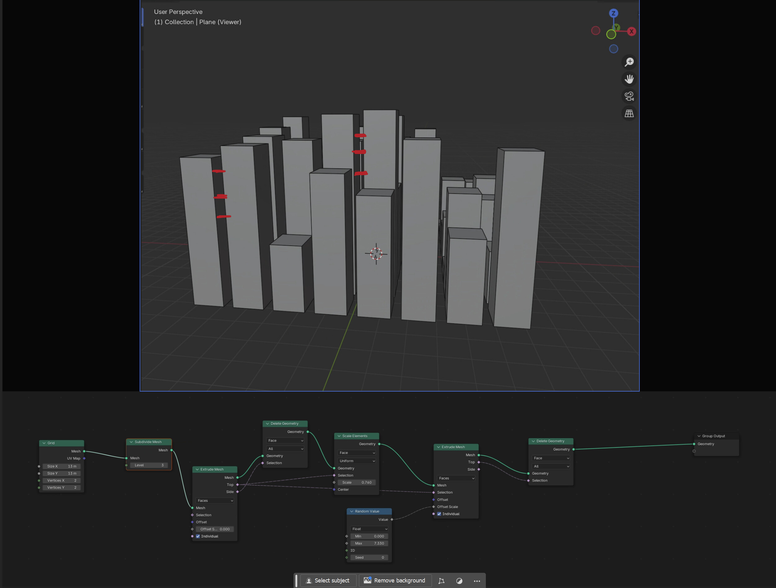776x588 pixels.
Task: Click the Size Y 13 m field
Action: point(62,473)
